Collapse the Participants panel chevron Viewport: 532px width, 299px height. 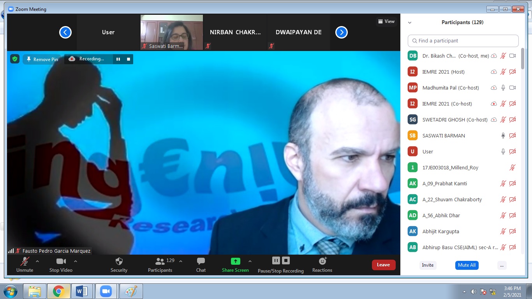click(x=410, y=23)
